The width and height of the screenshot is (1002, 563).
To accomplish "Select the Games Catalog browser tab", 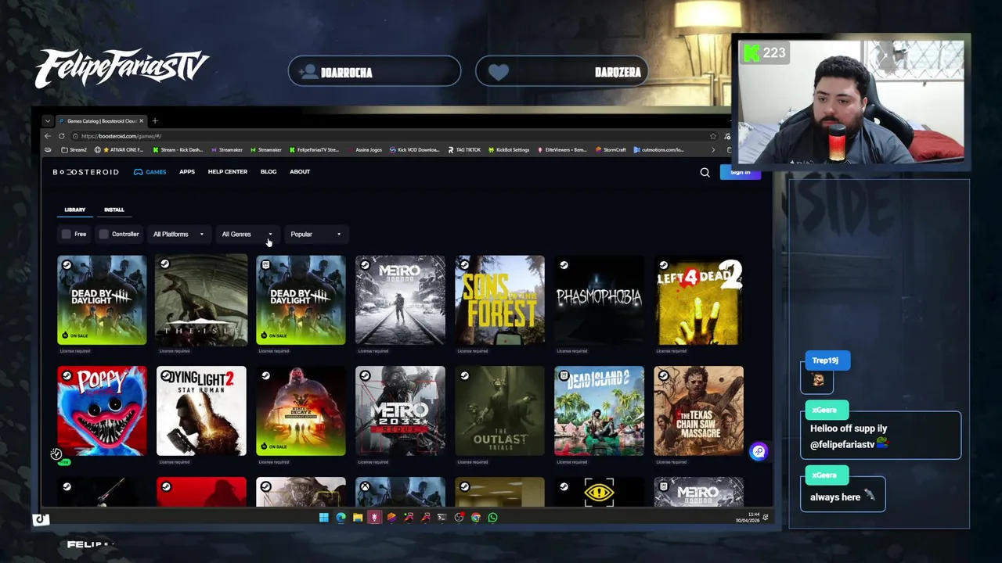I will tap(101, 121).
